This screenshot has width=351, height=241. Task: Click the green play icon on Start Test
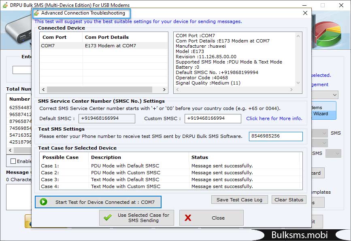point(43,202)
